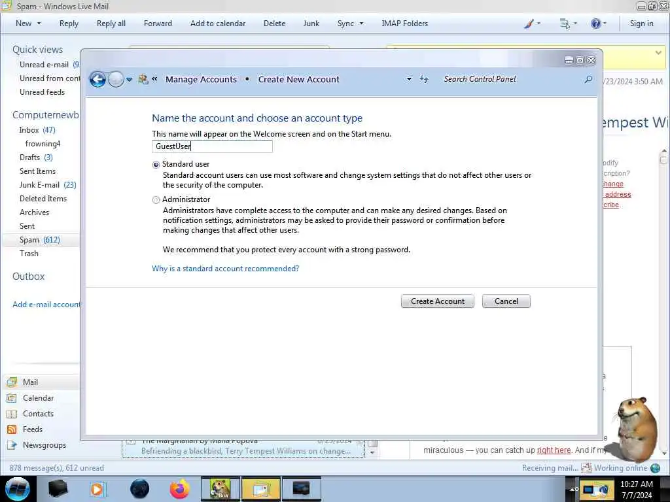Switch to Contacts view icon
Screen dimensions: 670x502
click(12, 414)
